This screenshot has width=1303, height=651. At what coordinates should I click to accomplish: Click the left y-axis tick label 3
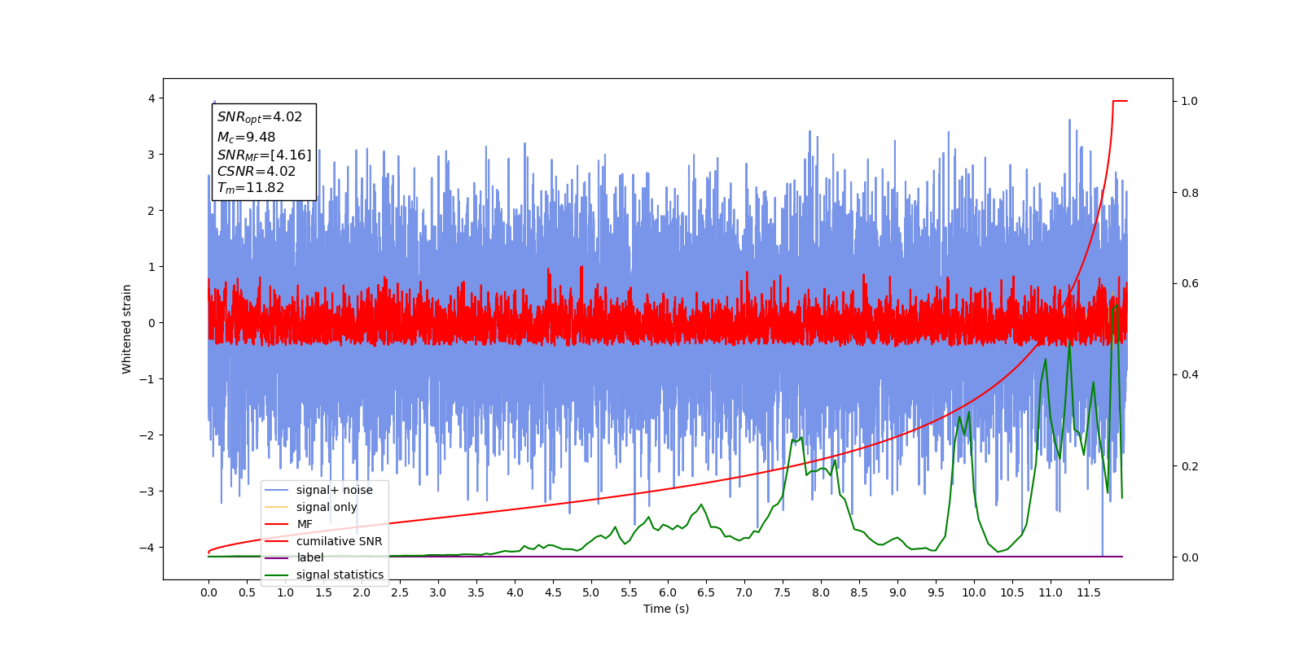click(151, 155)
